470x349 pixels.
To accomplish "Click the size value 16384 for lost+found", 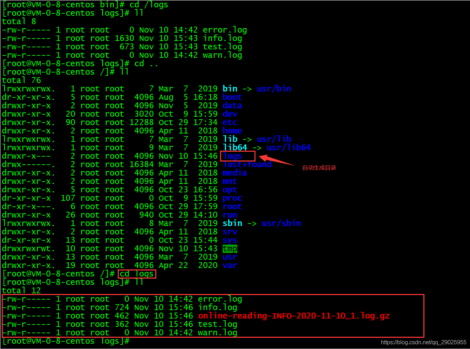I will click(x=142, y=165).
